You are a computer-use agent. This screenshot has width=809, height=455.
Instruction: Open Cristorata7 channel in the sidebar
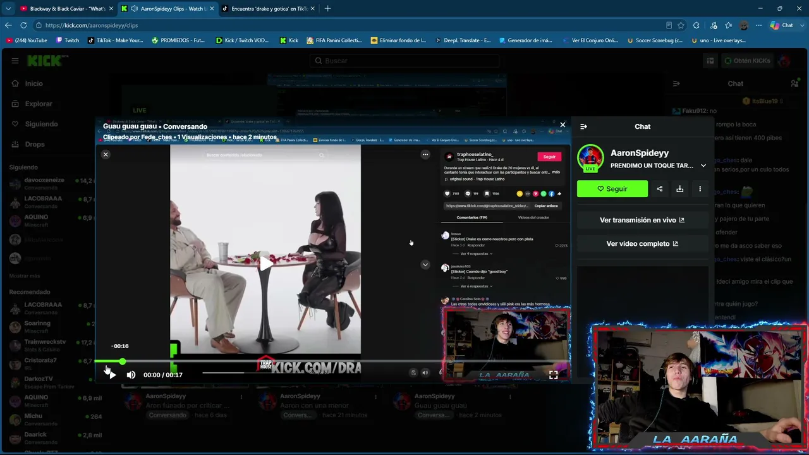pyautogui.click(x=51, y=364)
